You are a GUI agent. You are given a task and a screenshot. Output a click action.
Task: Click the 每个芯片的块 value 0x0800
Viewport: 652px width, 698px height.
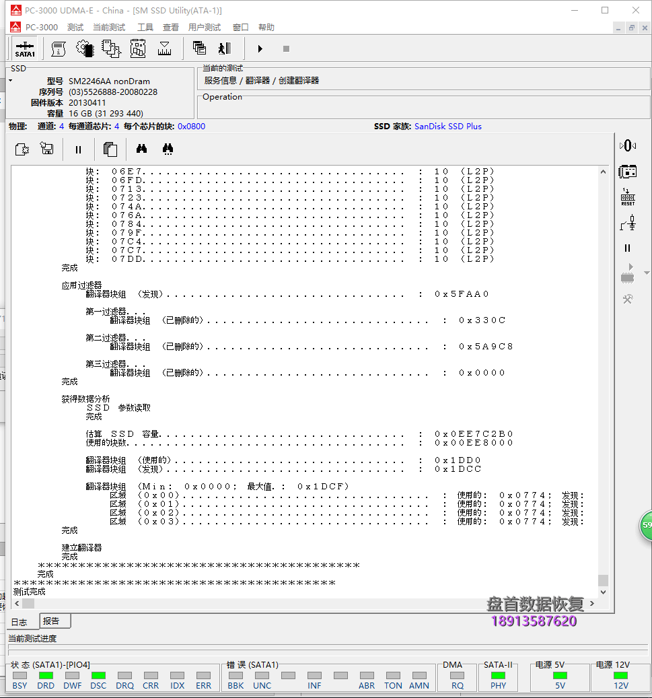click(x=191, y=127)
